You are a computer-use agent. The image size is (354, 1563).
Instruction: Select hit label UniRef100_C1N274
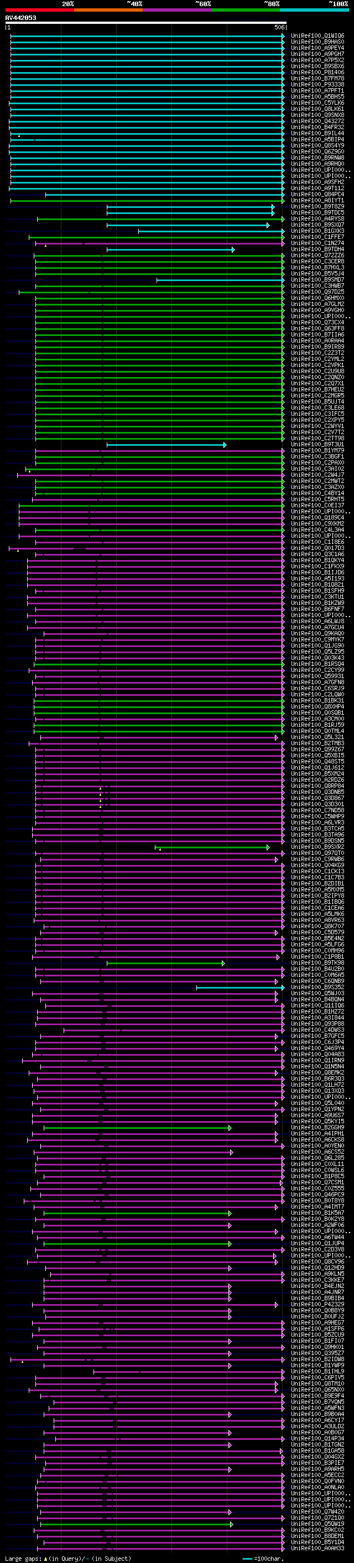317,243
